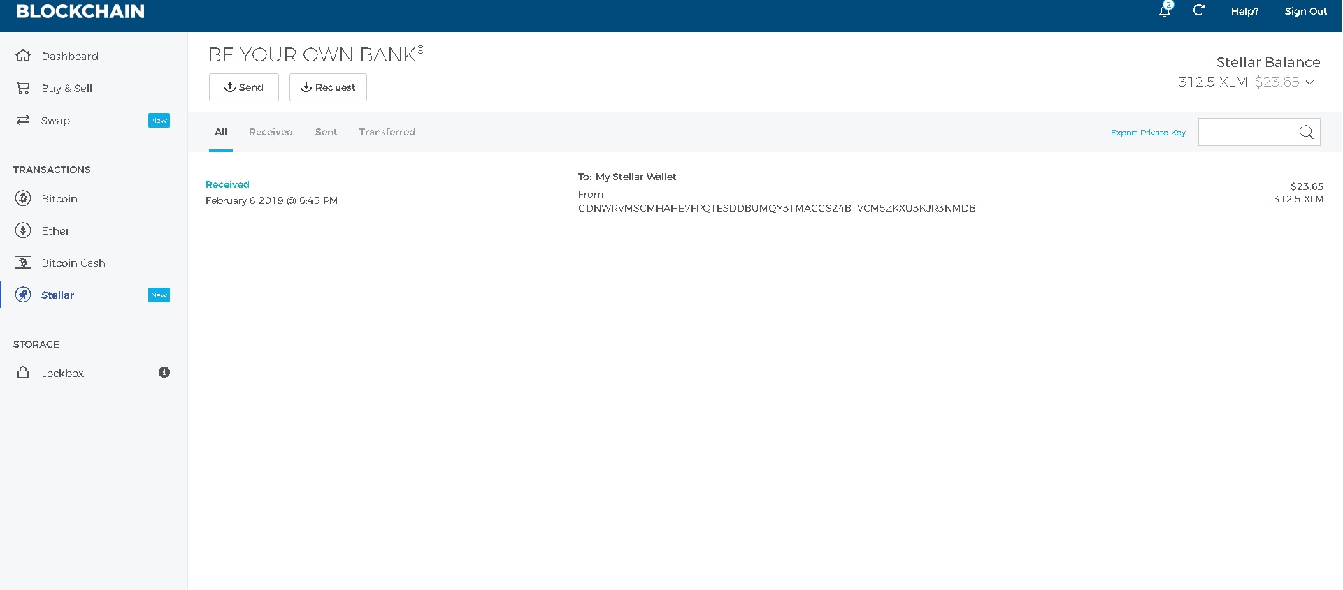Click the $23.65 transaction amount
Viewport: 1343px width, 590px height.
[1307, 186]
